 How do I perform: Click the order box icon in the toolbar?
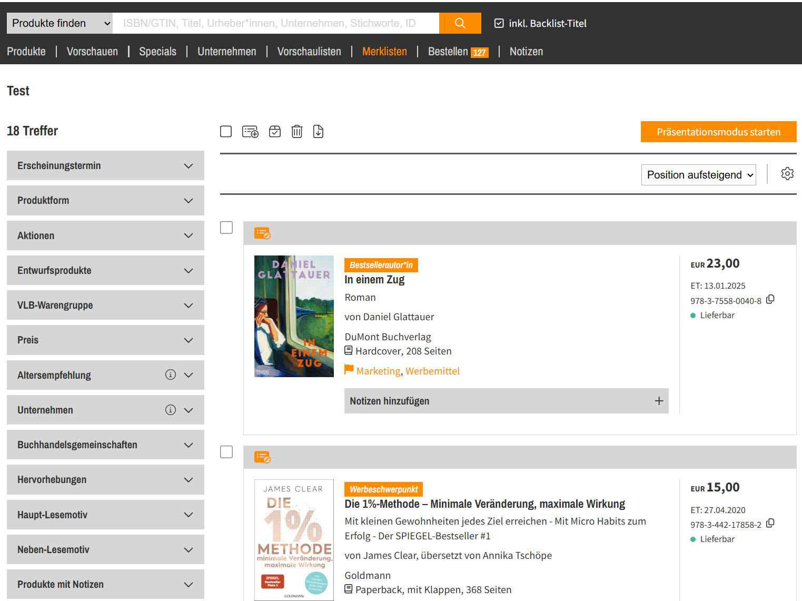(x=275, y=132)
